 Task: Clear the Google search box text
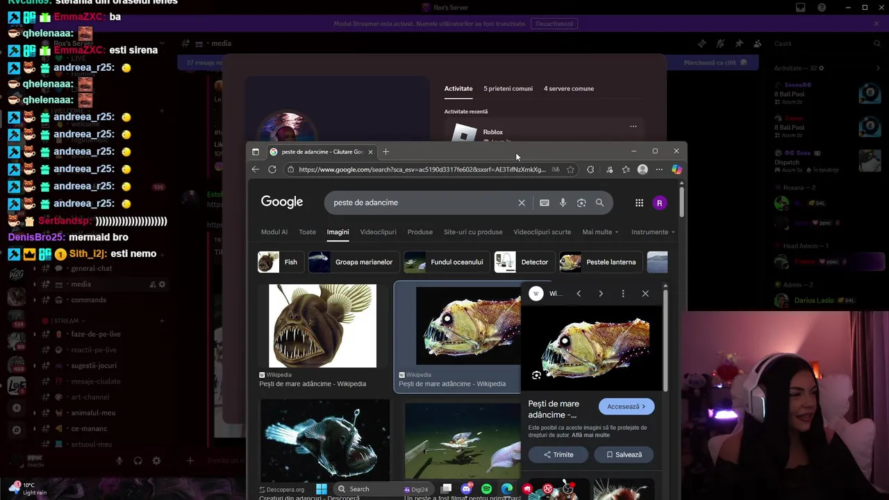pyautogui.click(x=522, y=203)
